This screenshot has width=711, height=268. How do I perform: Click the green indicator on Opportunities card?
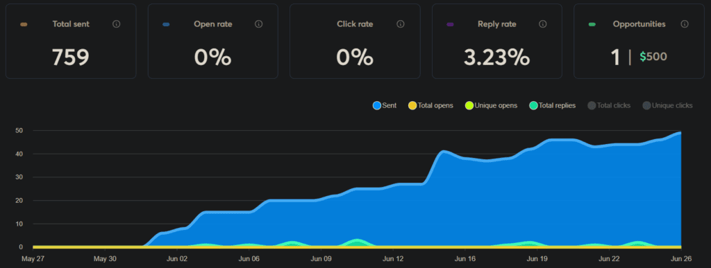[592, 24]
